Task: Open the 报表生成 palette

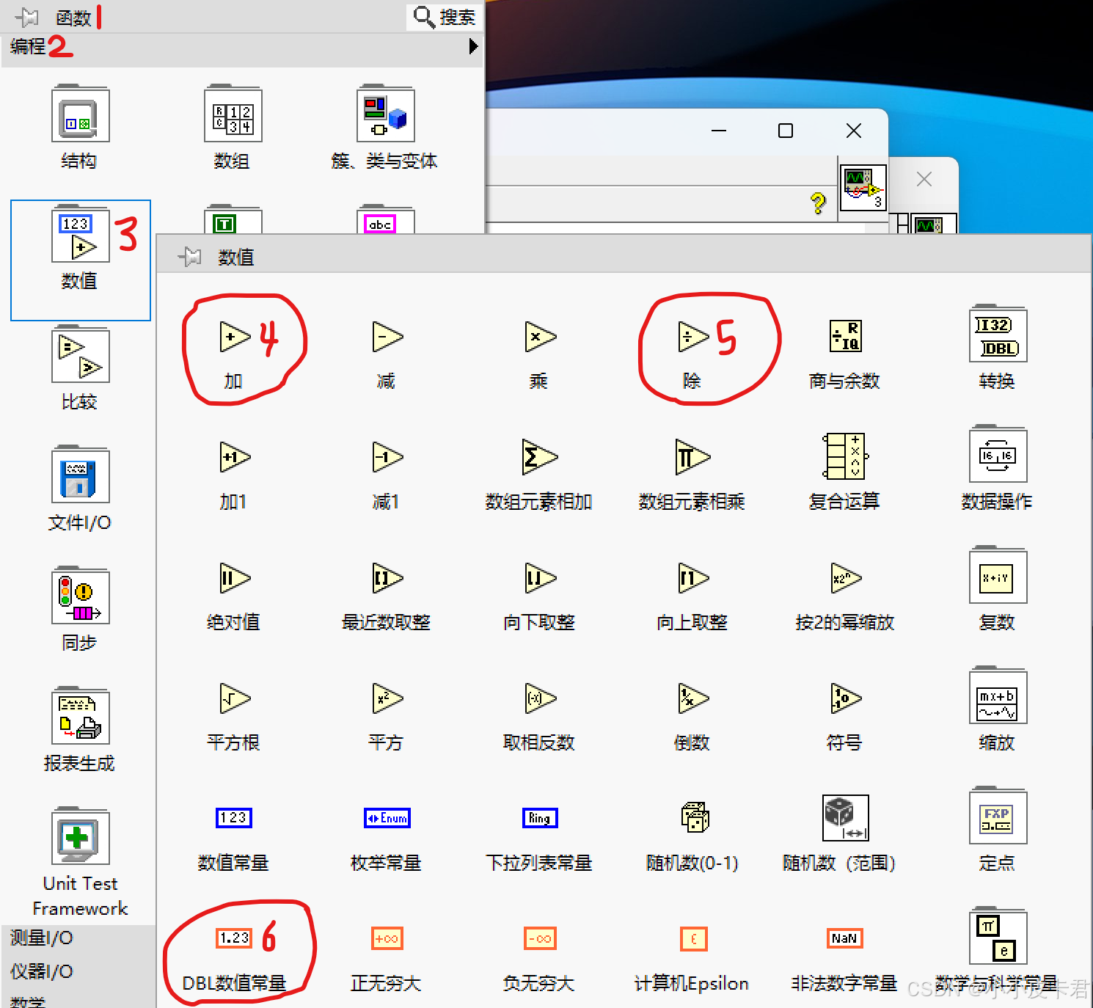Action: click(x=80, y=717)
